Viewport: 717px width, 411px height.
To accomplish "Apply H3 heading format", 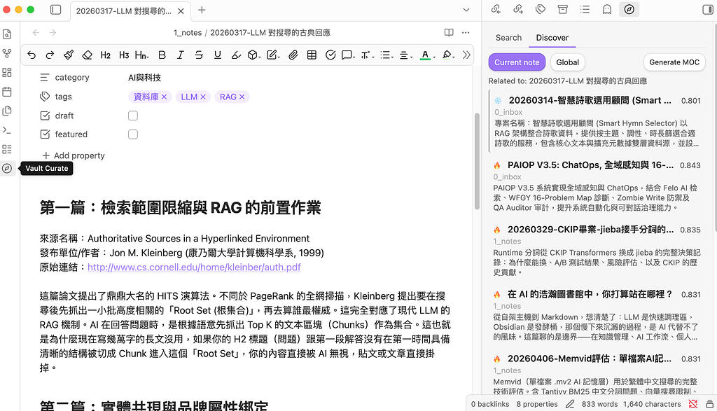I will point(124,55).
